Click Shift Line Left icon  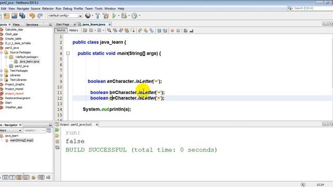(159, 31)
